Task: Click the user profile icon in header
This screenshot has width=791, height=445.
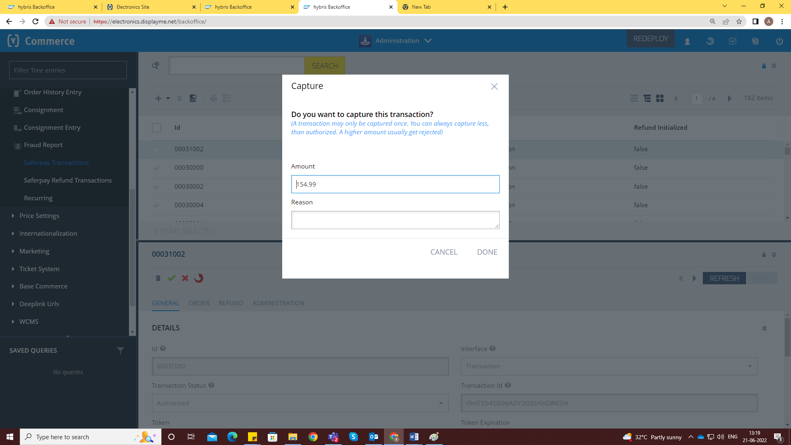Action: [x=687, y=41]
